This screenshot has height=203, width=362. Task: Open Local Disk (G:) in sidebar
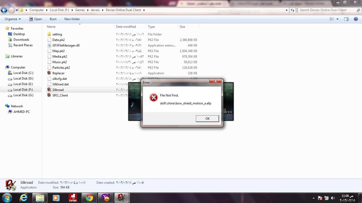(23, 95)
